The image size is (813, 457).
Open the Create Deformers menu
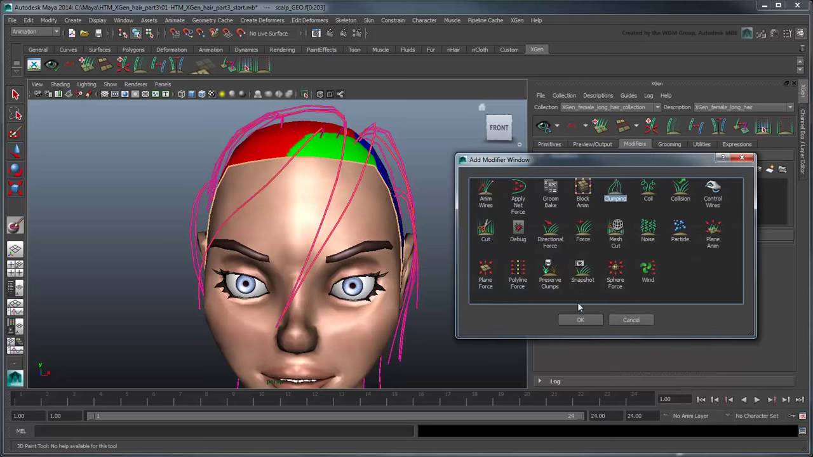(x=262, y=20)
